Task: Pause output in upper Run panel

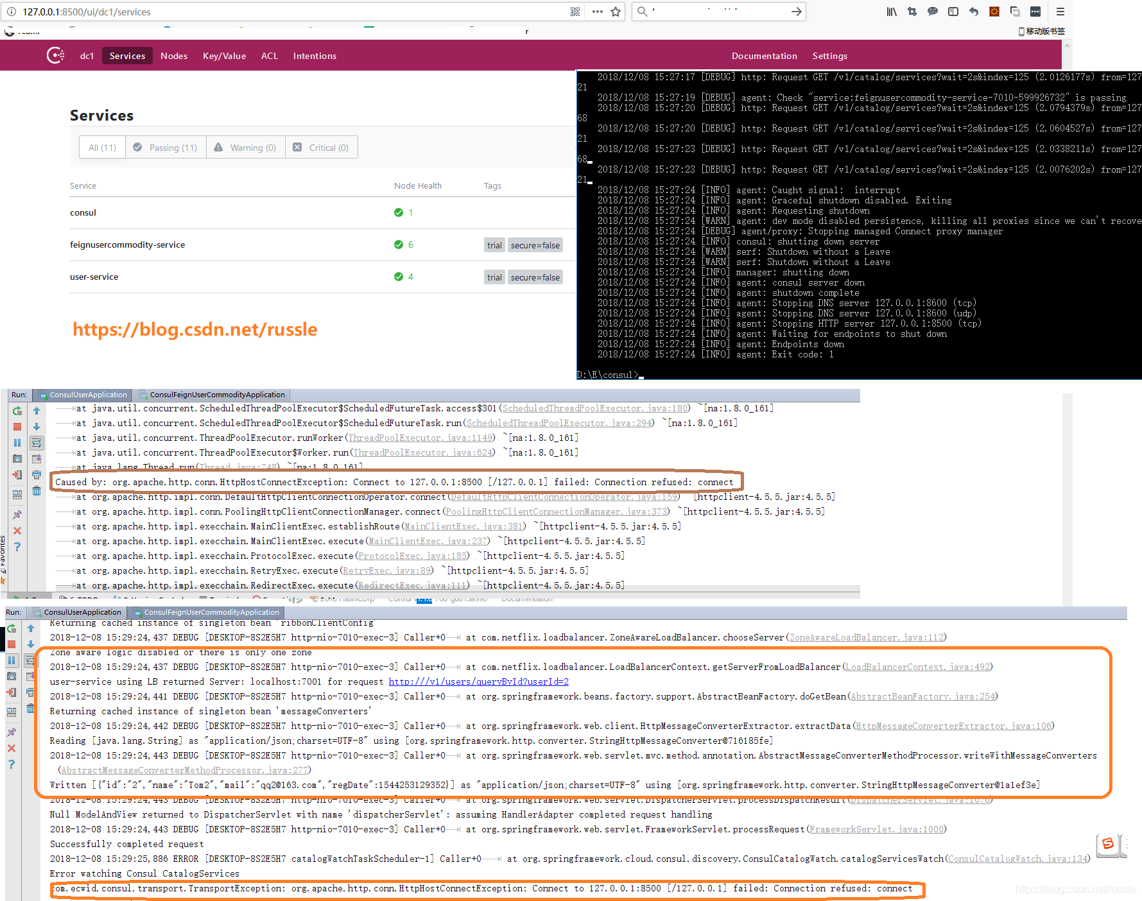Action: click(x=17, y=443)
